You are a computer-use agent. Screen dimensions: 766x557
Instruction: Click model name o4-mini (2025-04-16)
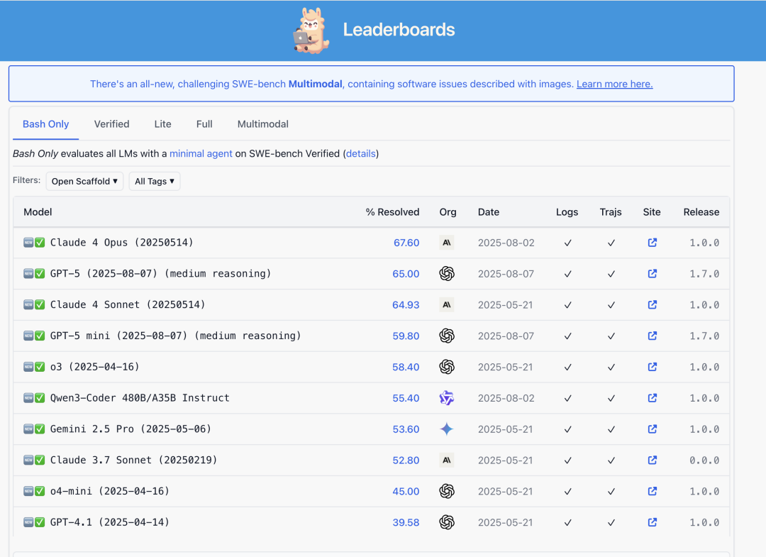click(x=110, y=491)
